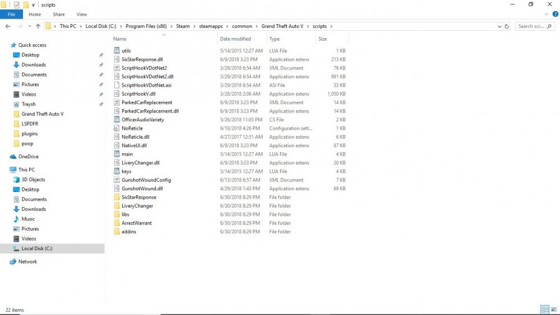Viewport: 560px width, 315px height.
Task: Switch to Large icons view in status bar
Action: coord(554,309)
